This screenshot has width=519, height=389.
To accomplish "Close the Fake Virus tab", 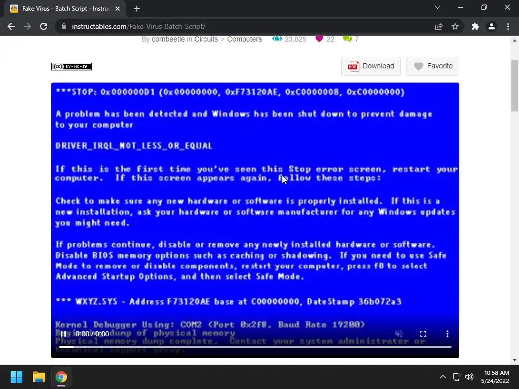I will [x=118, y=9].
